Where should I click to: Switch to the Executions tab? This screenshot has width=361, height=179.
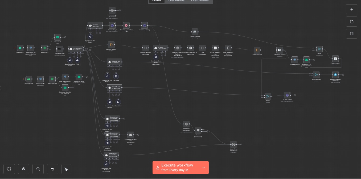tap(176, 1)
